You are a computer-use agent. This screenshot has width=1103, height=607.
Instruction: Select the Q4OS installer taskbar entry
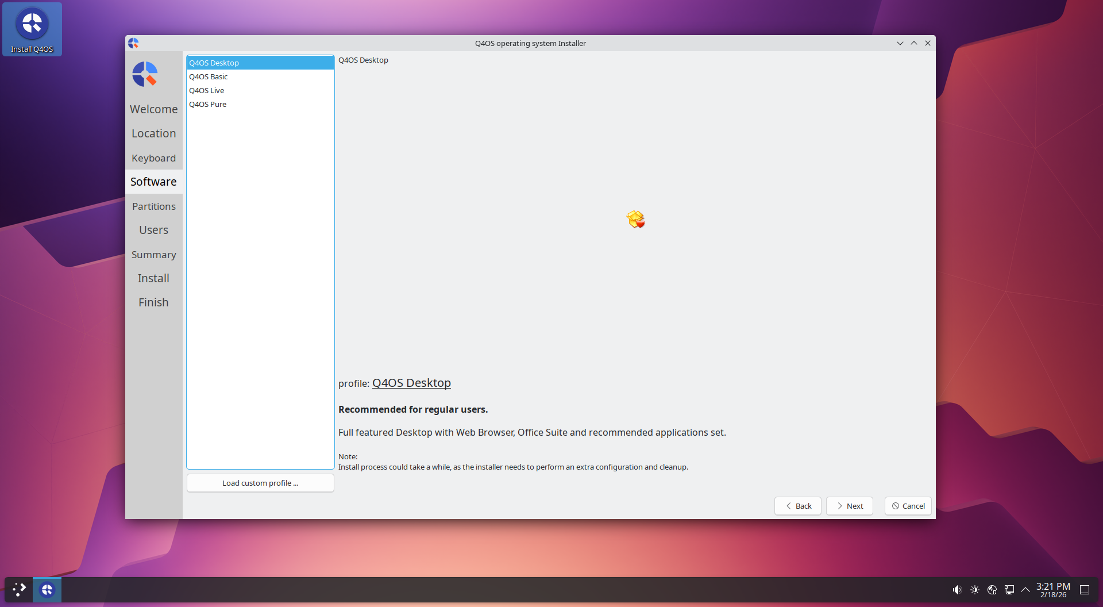tap(47, 589)
